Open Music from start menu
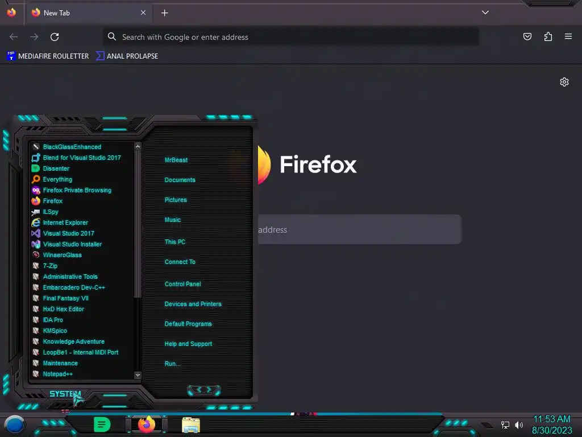The width and height of the screenshot is (582, 437). click(173, 220)
